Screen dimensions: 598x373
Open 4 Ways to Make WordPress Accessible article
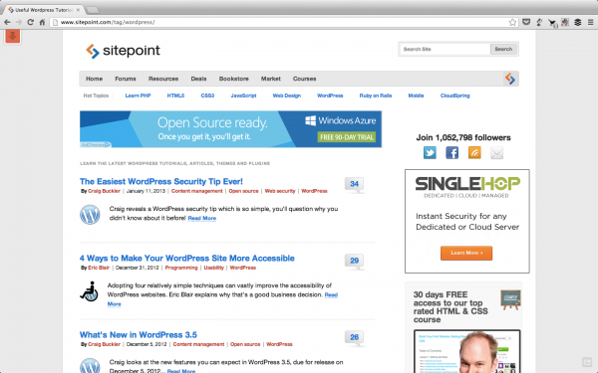click(x=187, y=258)
